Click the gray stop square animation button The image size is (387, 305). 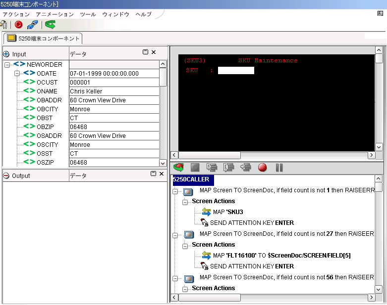pos(195,168)
